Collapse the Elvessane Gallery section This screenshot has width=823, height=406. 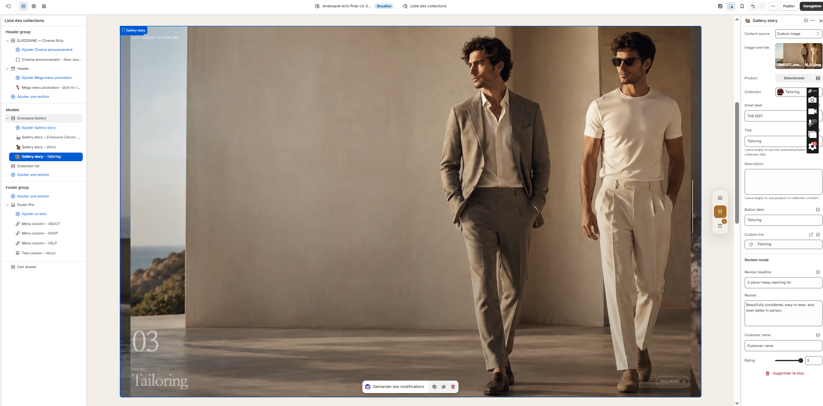(x=7, y=118)
